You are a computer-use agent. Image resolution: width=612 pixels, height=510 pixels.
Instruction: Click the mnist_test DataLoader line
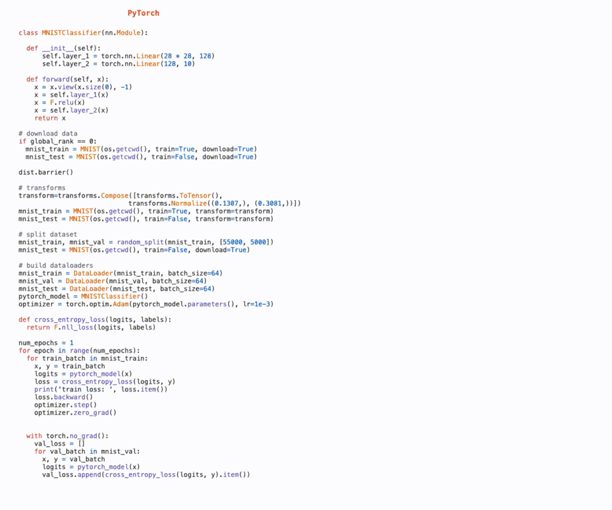pos(116,289)
